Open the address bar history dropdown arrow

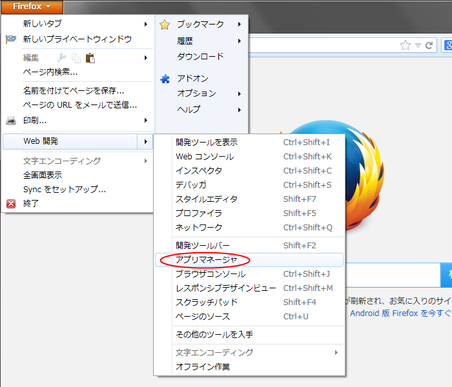click(418, 45)
